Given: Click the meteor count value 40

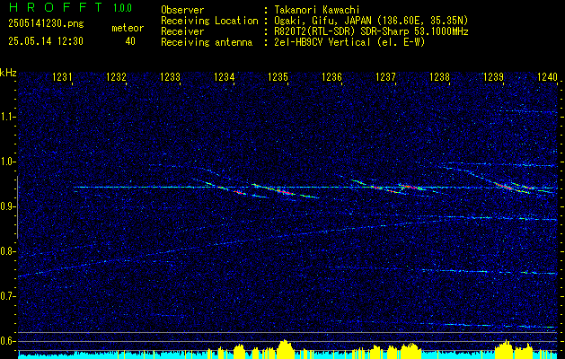Looking at the screenshot, I should coord(130,41).
